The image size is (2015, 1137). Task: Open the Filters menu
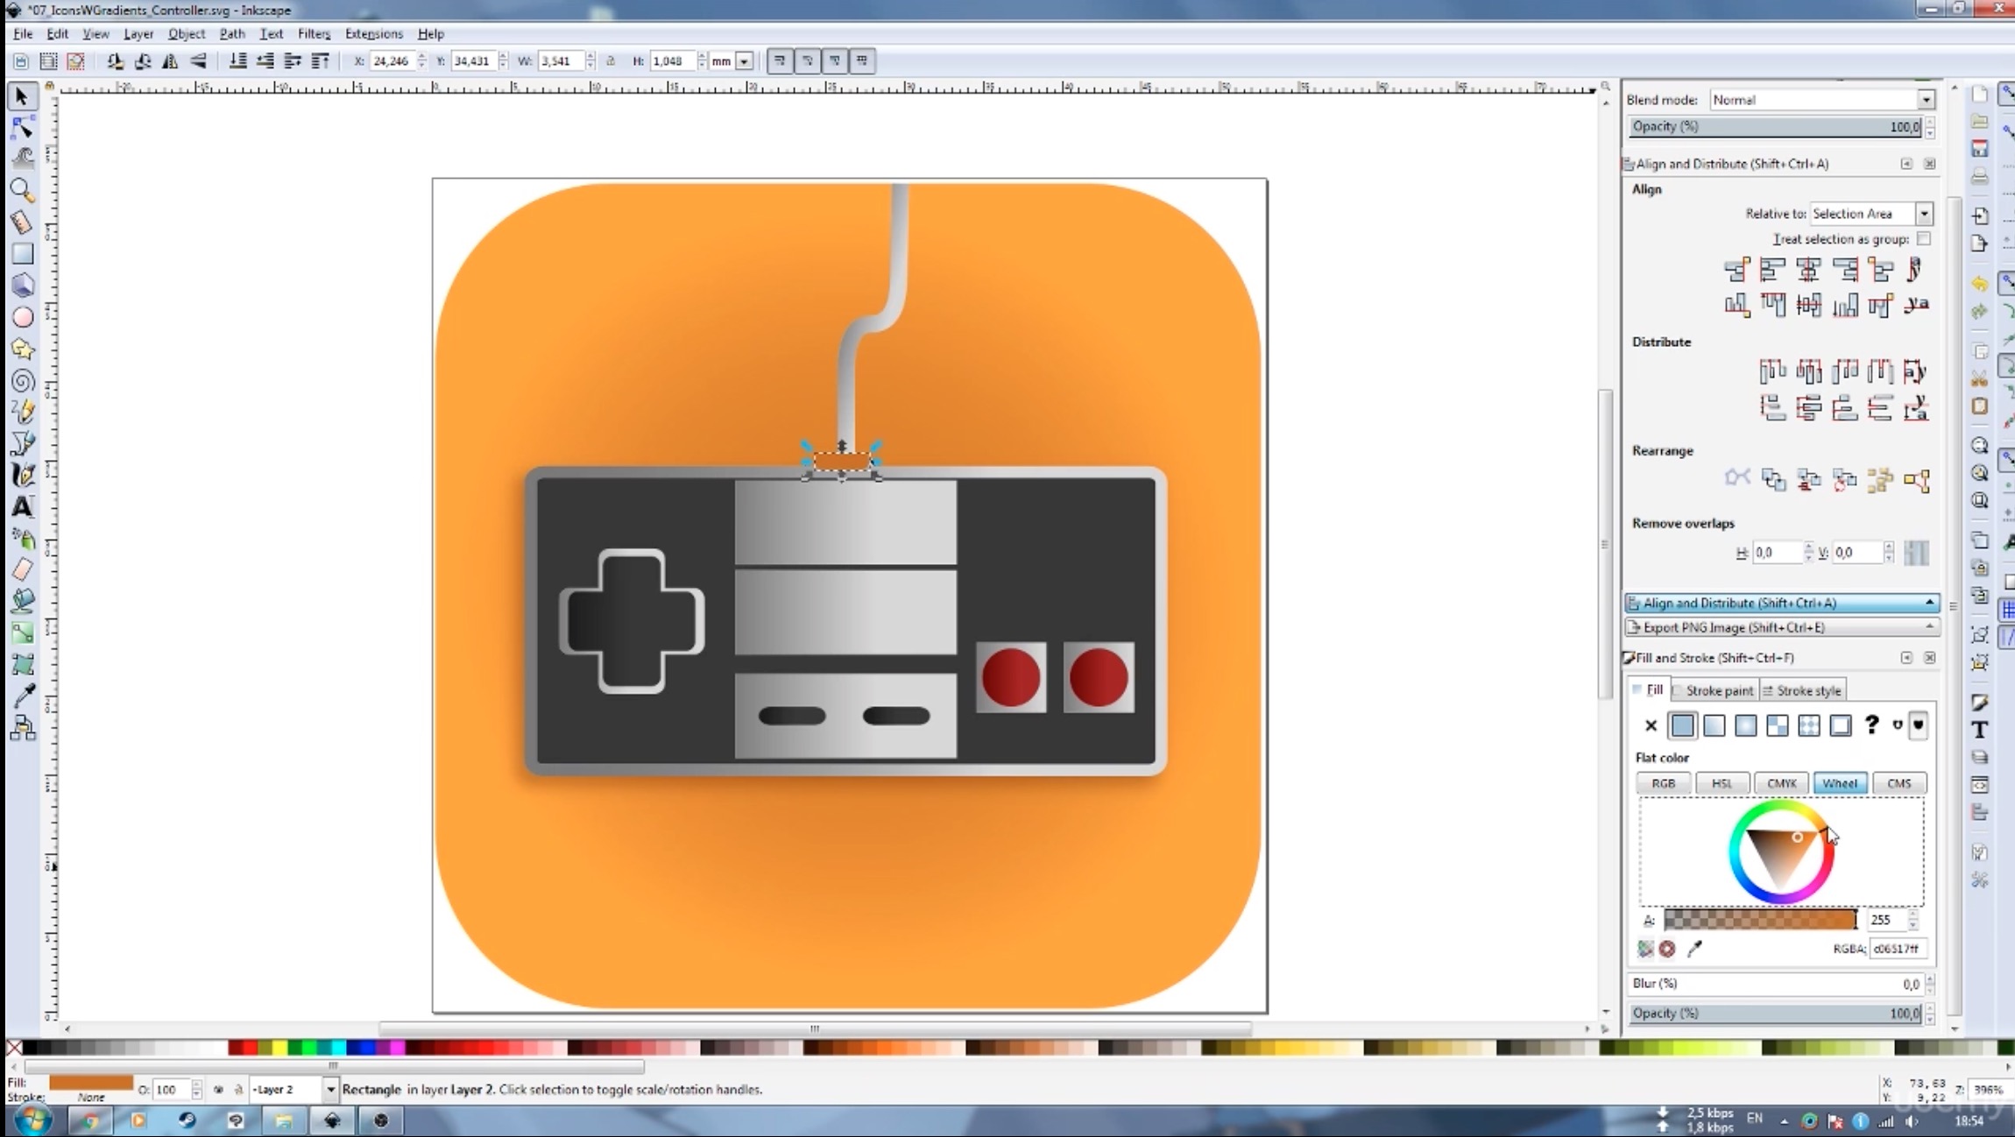click(314, 33)
